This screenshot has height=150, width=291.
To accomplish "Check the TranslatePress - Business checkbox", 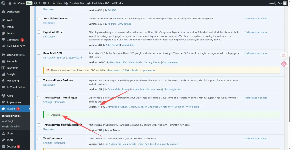I will 39,80.
